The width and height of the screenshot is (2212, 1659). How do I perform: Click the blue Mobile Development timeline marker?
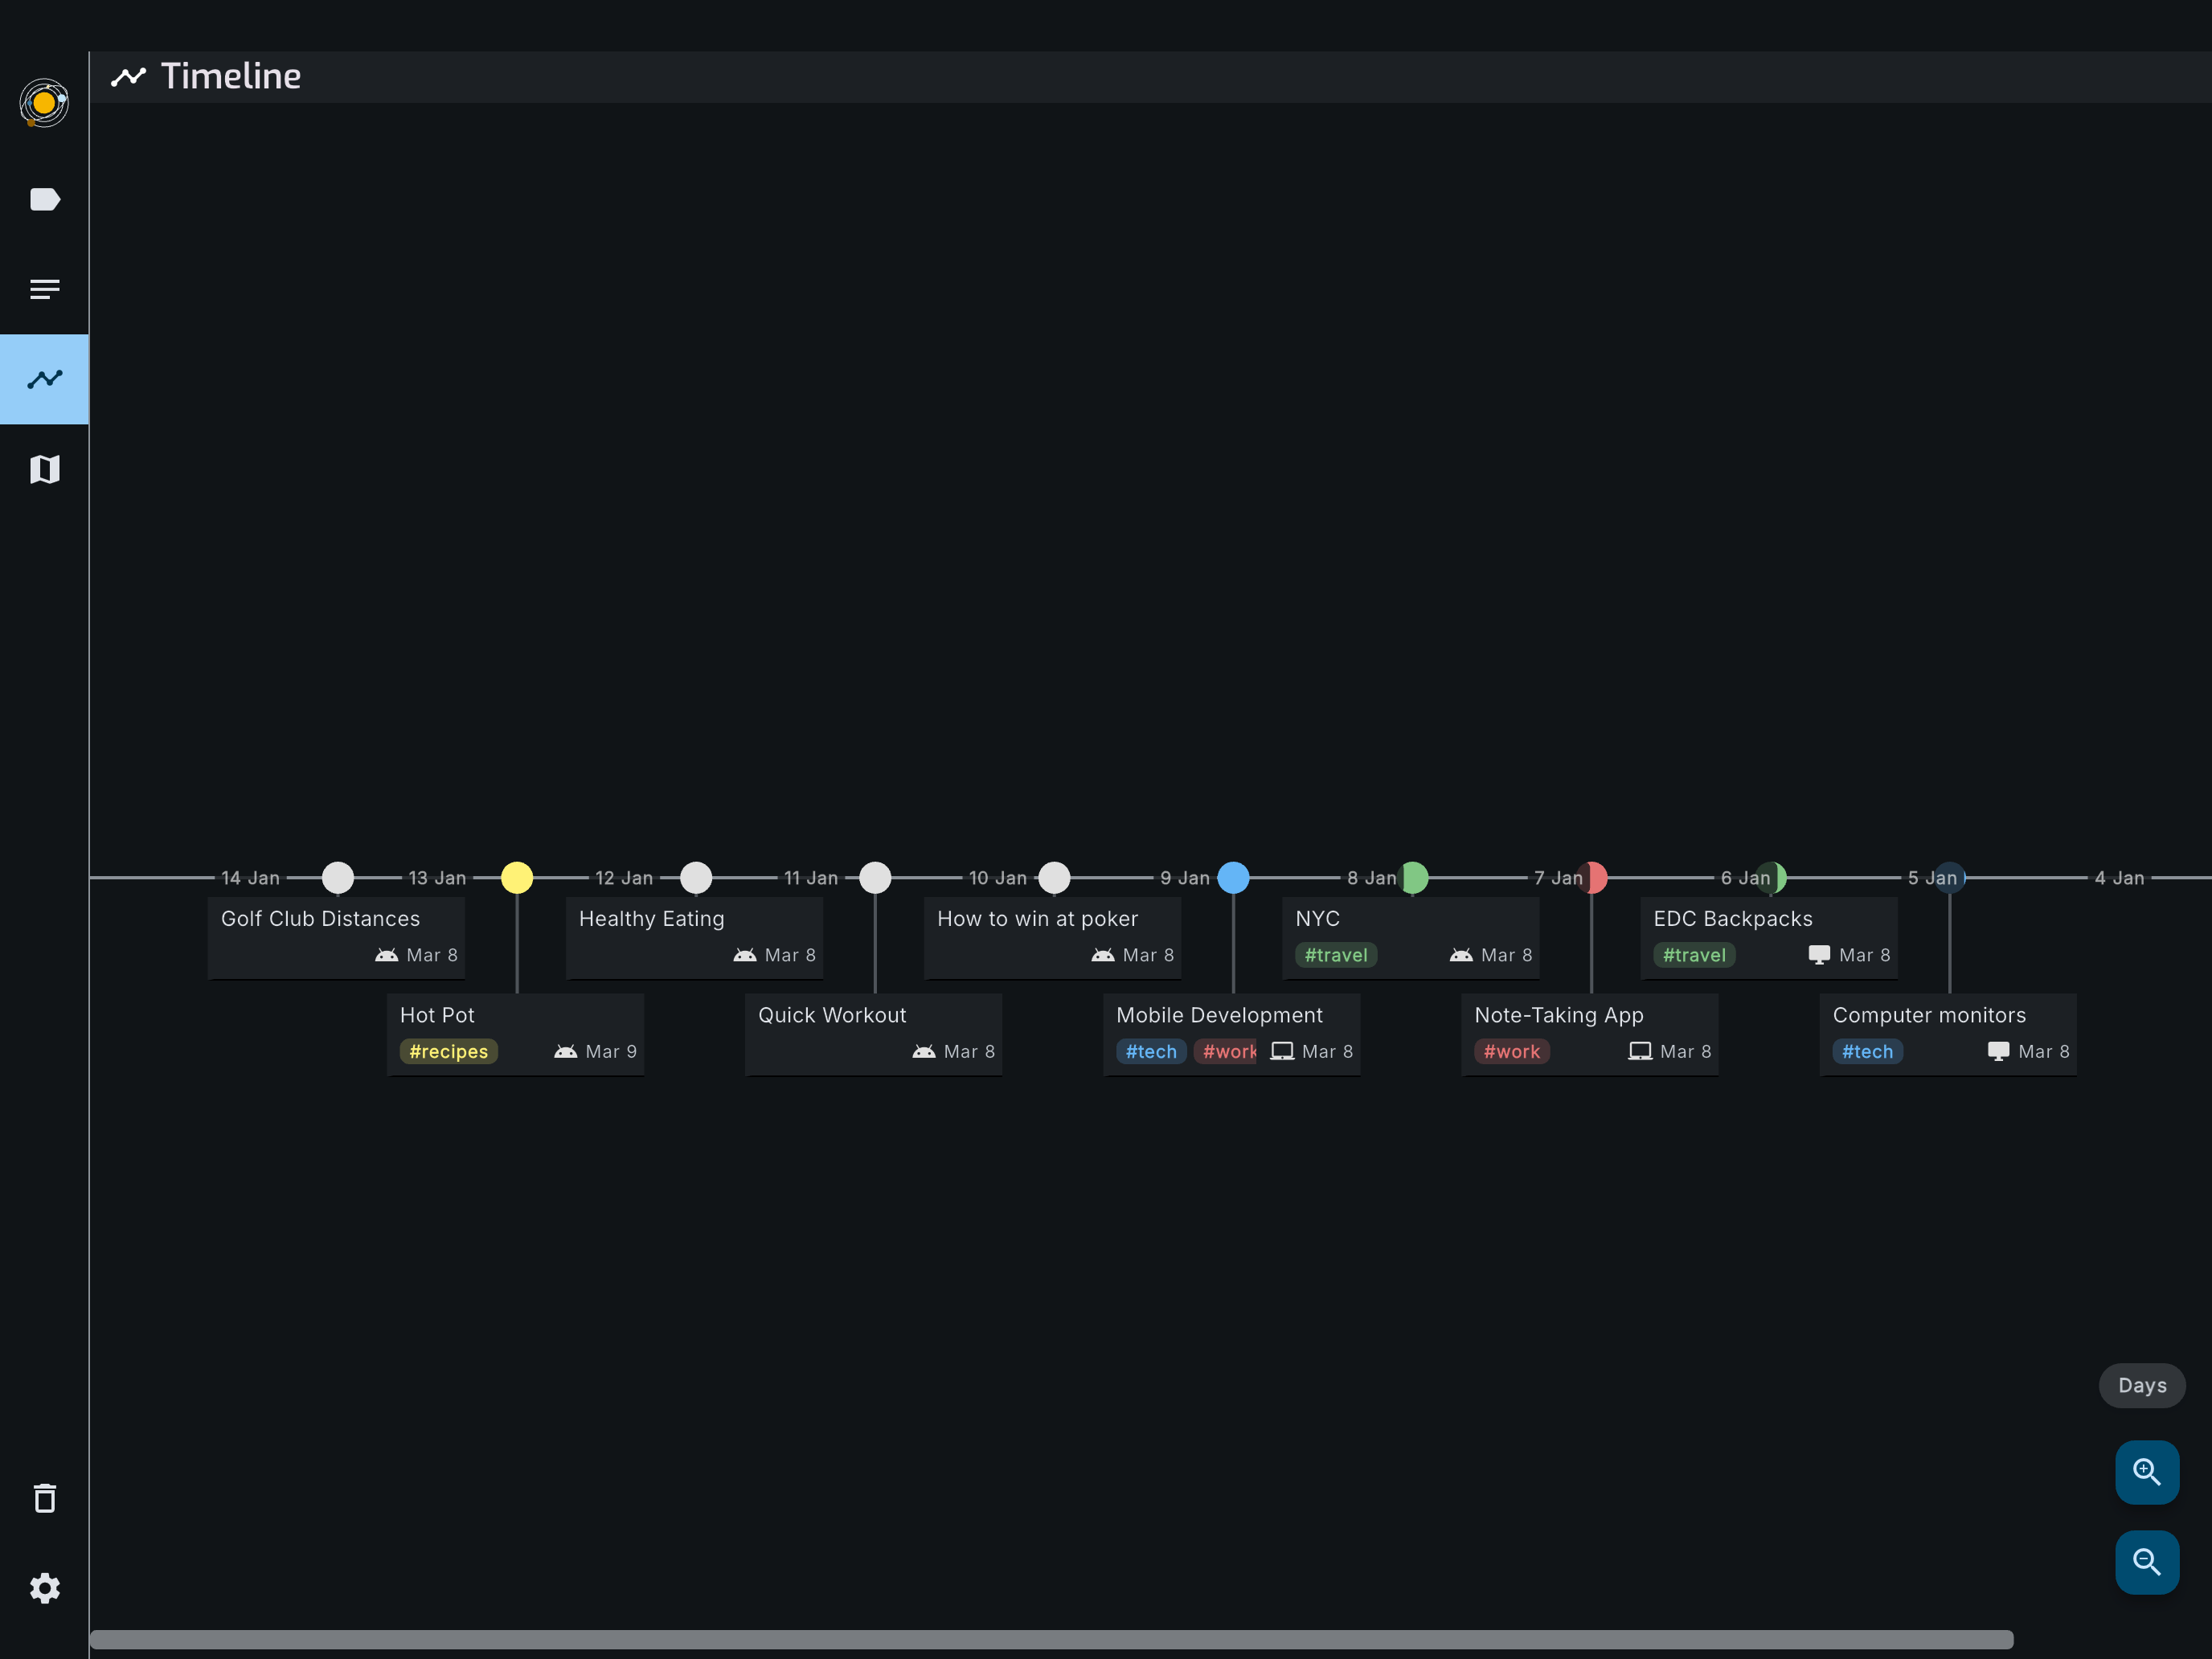point(1233,877)
